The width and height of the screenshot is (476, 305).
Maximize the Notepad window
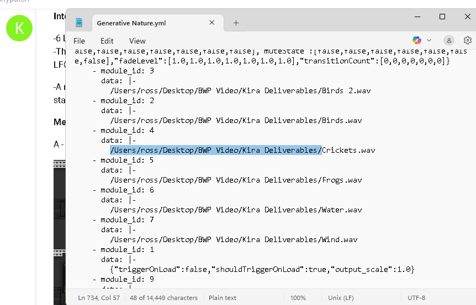[x=442, y=17]
